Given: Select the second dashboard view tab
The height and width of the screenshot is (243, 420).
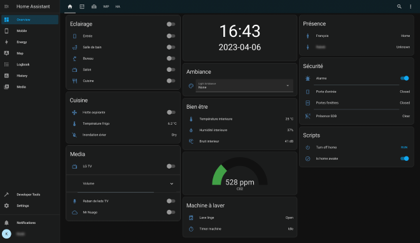Looking at the screenshot, I should click(82, 6).
